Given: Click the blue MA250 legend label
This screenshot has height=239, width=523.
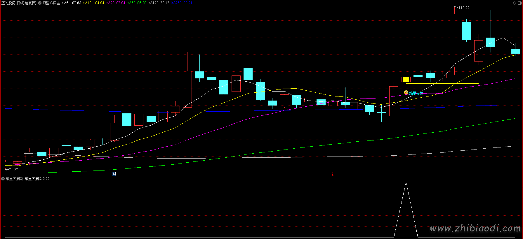Looking at the screenshot, I should [181, 3].
